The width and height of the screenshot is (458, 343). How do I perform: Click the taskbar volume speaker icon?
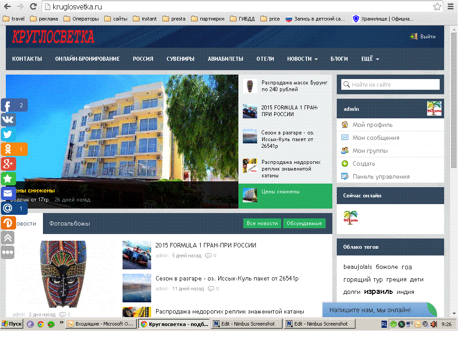tap(434, 324)
